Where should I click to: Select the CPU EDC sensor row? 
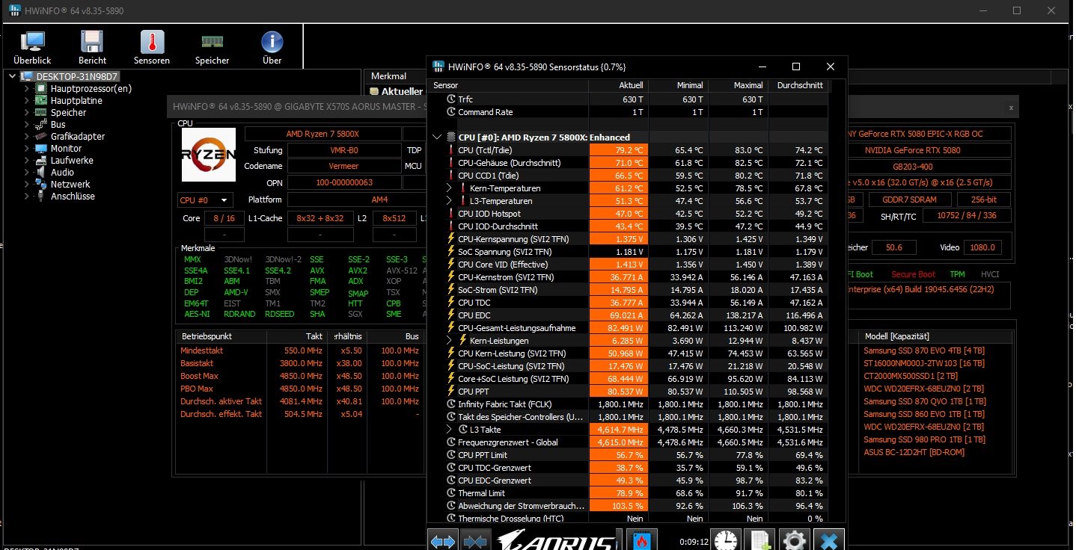pos(628,315)
